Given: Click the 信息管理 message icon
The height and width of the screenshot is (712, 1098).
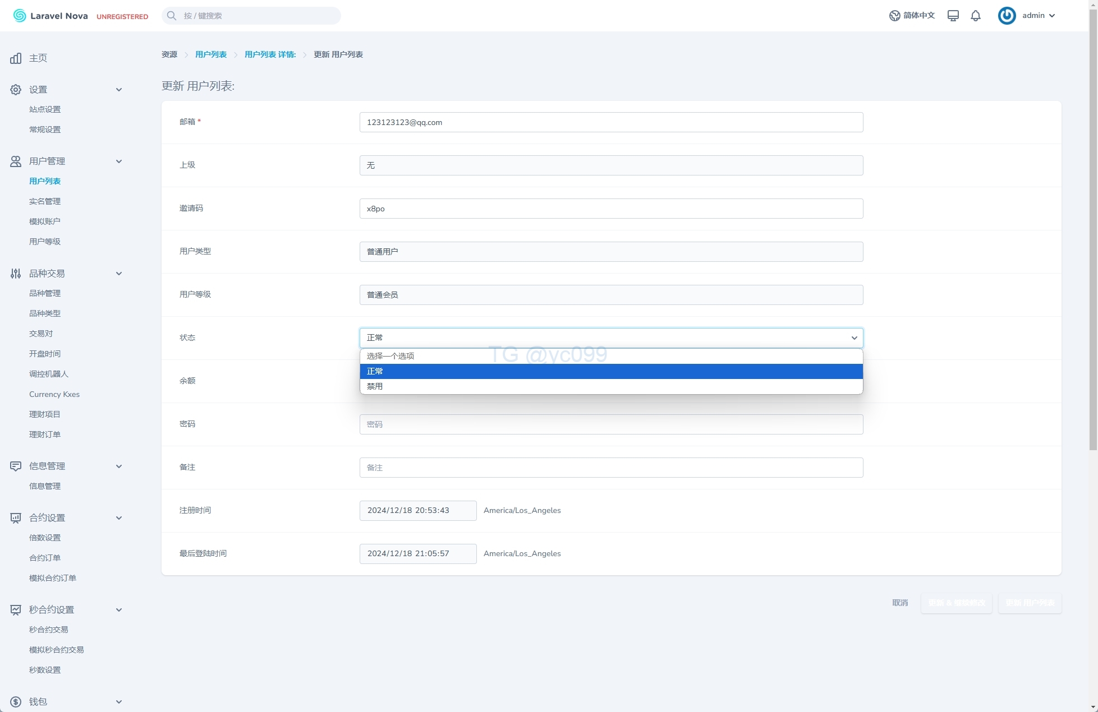Looking at the screenshot, I should (16, 466).
